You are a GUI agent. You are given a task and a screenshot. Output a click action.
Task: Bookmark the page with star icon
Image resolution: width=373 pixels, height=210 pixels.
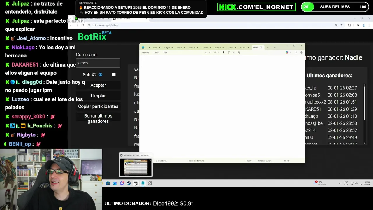click(x=342, y=25)
